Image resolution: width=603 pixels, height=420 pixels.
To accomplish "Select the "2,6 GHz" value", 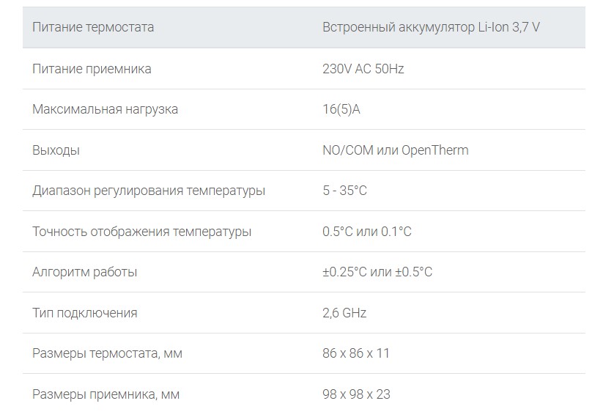I will (344, 313).
